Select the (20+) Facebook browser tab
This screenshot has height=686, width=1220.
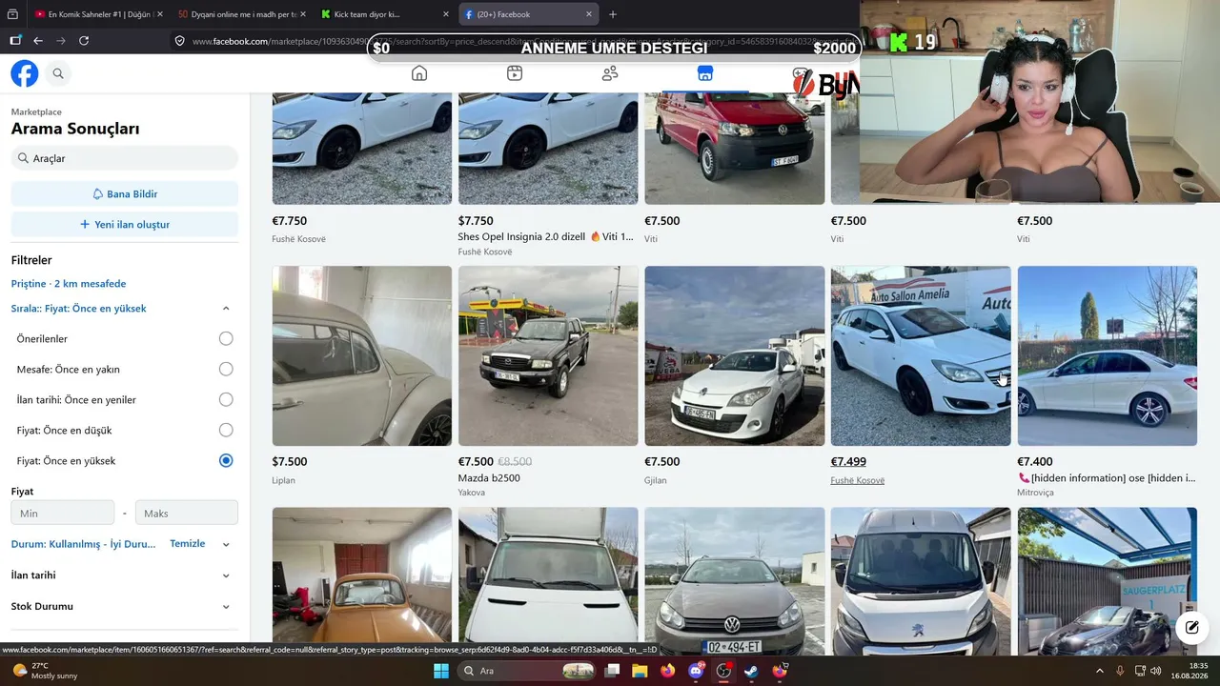click(x=528, y=14)
